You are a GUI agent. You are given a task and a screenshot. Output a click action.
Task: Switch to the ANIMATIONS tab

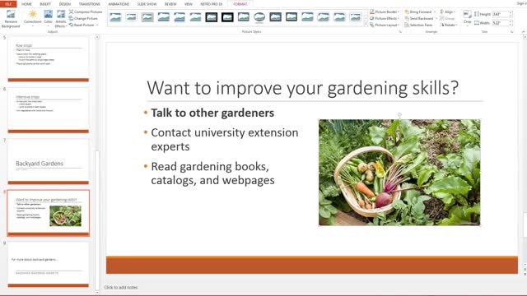click(119, 4)
